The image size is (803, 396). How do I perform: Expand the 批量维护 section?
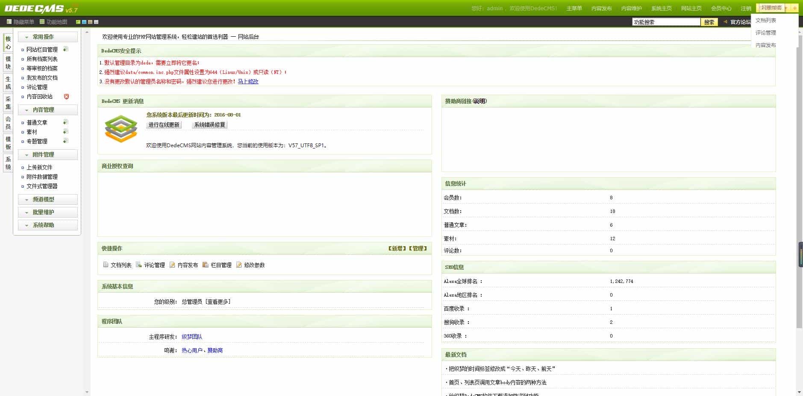(48, 212)
